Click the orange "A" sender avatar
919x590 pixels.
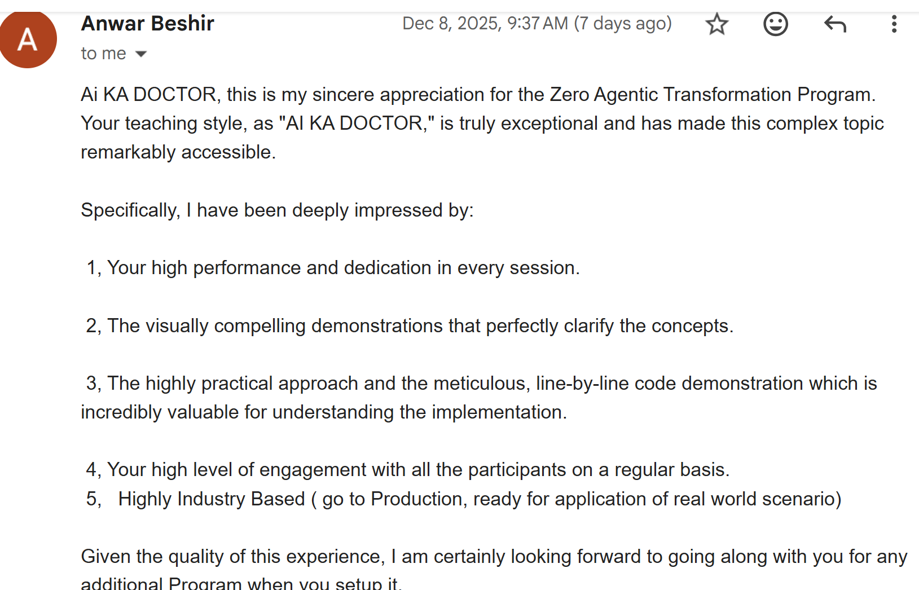coord(28,39)
